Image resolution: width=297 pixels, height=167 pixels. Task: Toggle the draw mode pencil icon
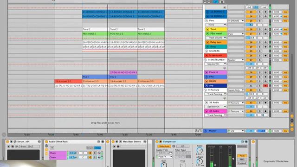(x=216, y=2)
